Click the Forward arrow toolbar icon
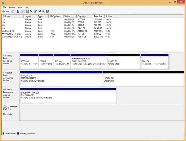 click(x=8, y=11)
